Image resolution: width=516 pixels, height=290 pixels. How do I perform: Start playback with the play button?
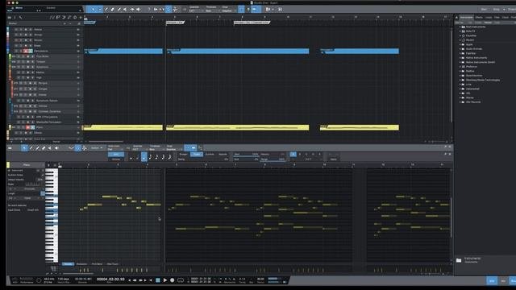pyautogui.click(x=164, y=280)
